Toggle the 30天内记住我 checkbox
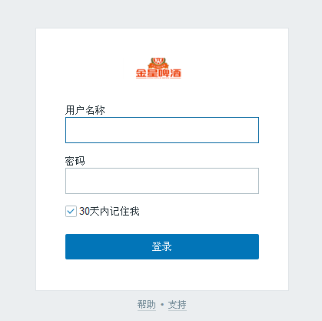322x321 pixels. (71, 212)
